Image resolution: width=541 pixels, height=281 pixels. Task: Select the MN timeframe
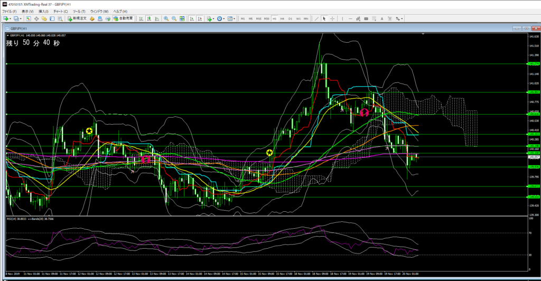306,18
